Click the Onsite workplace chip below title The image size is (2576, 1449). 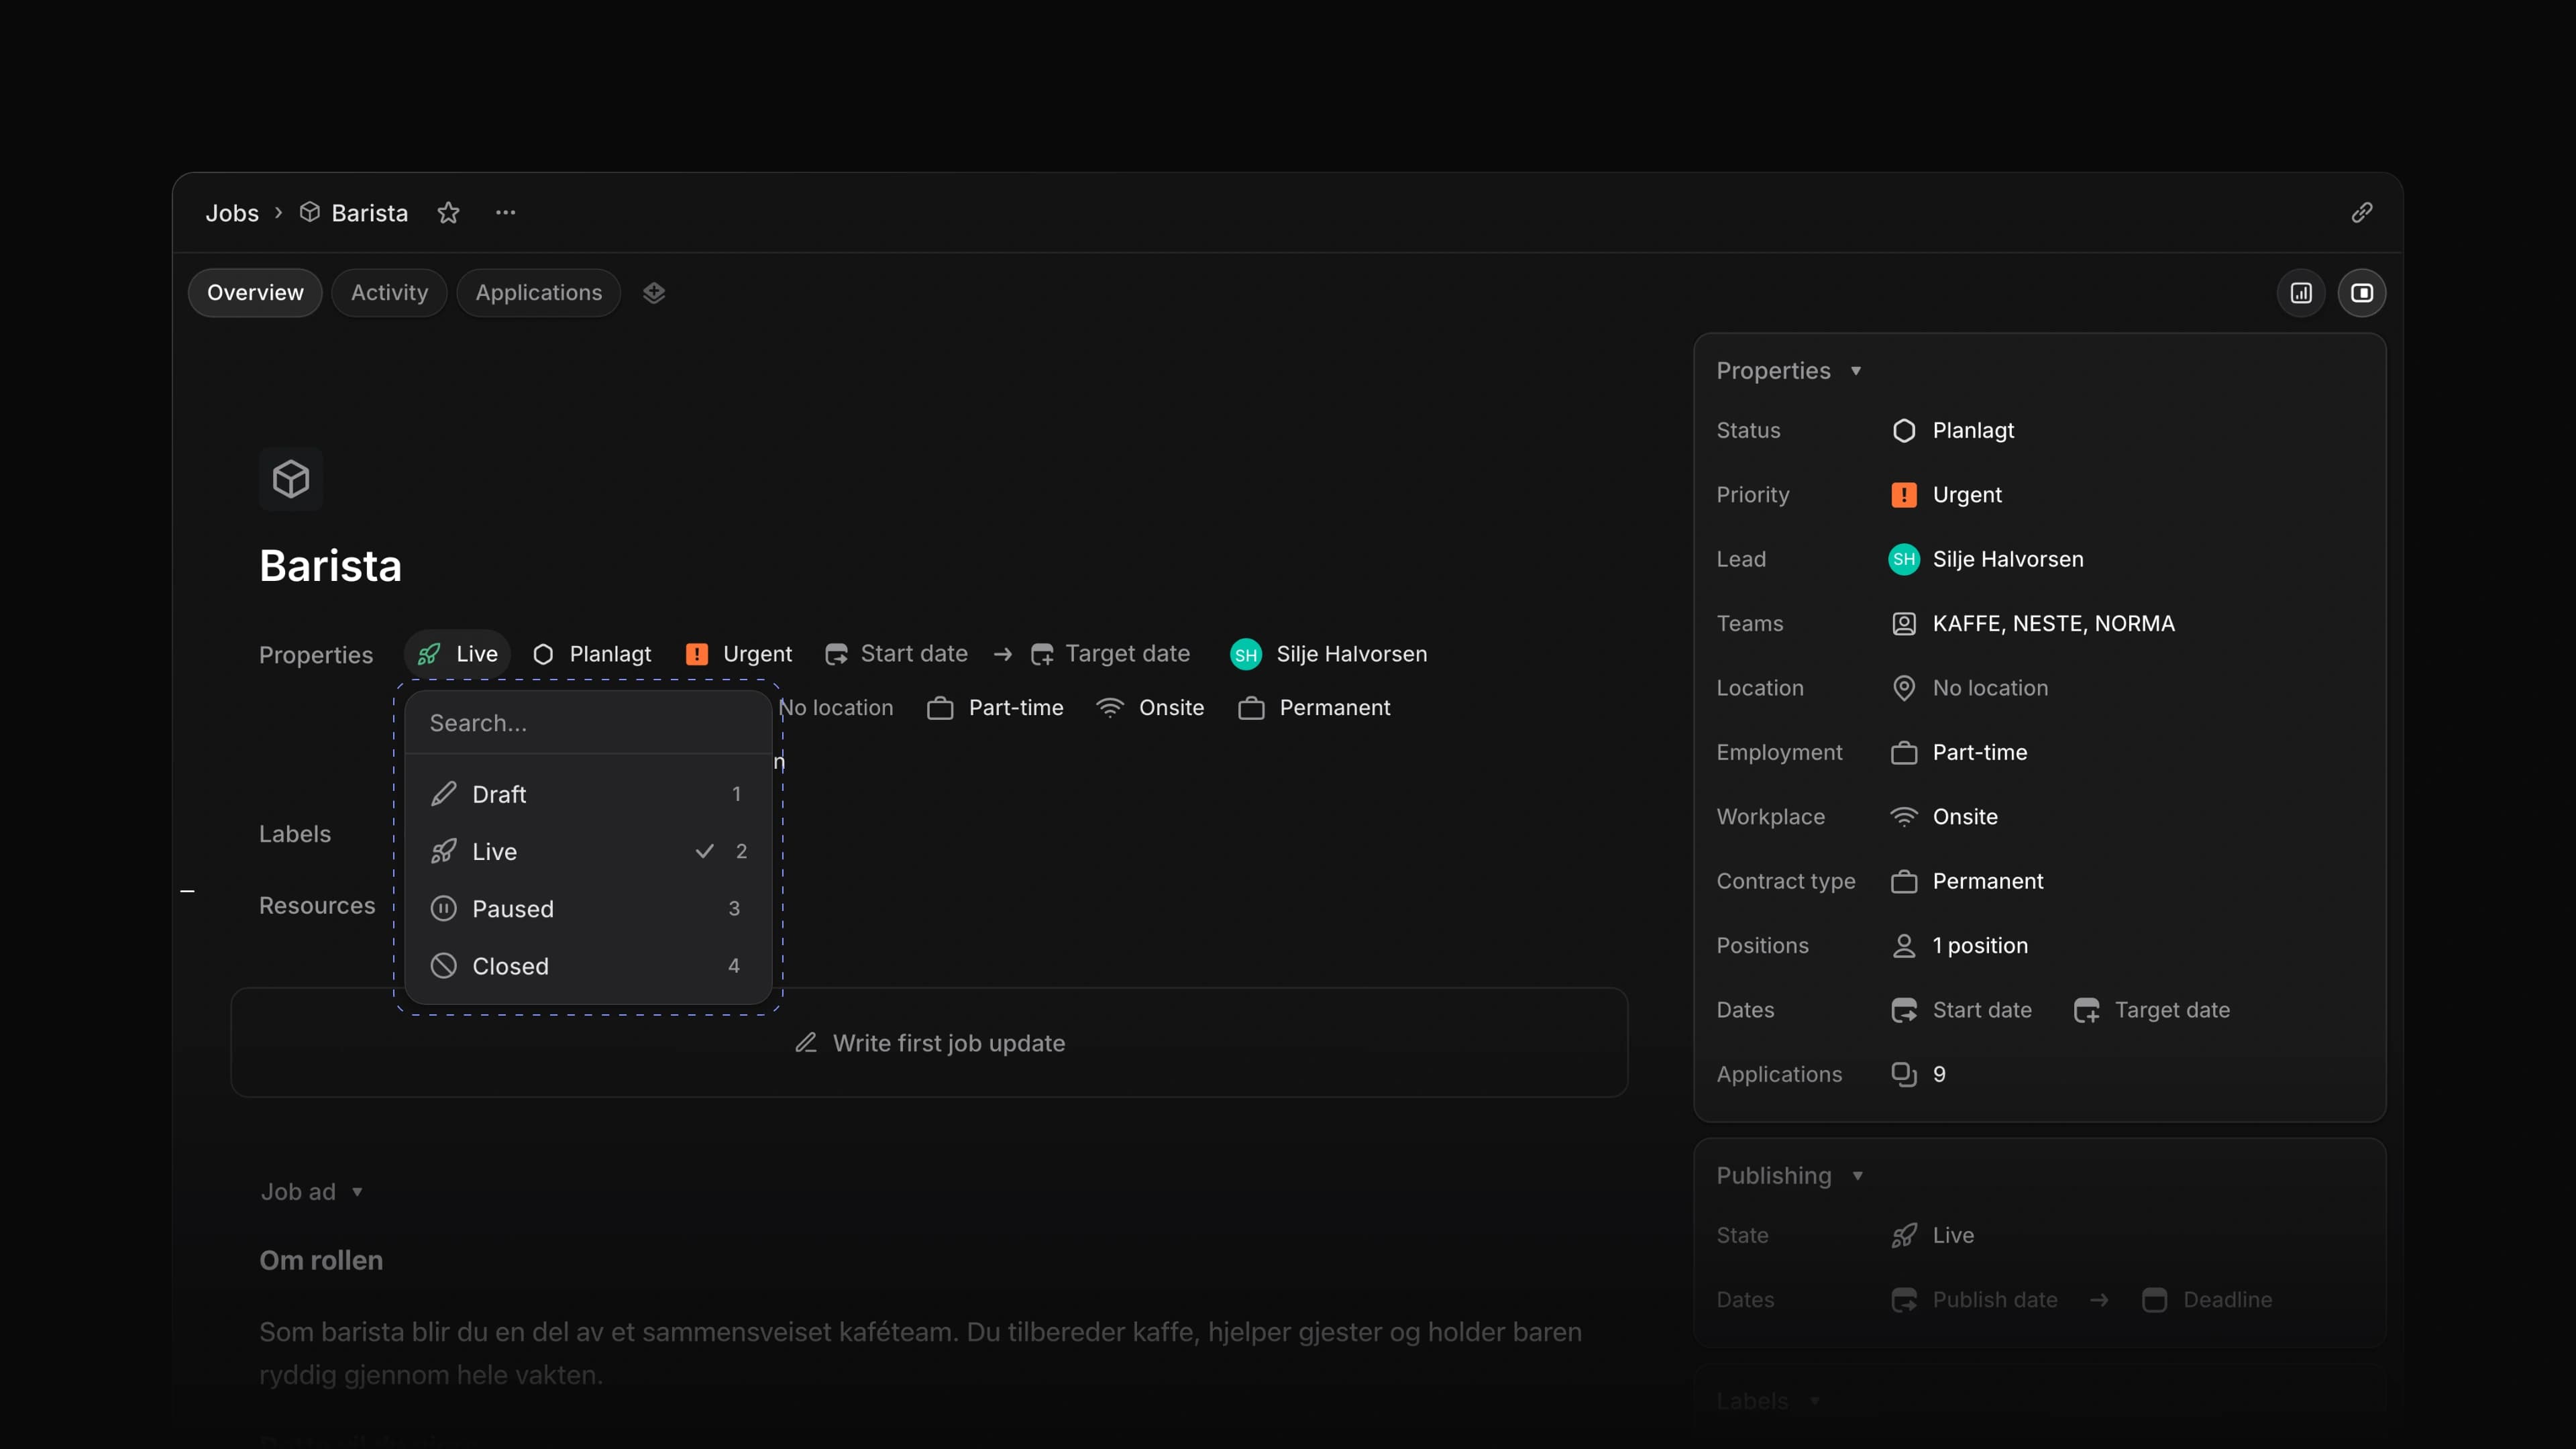pos(1151,708)
